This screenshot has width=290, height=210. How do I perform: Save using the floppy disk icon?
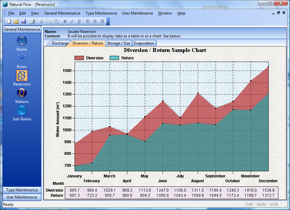24,21
